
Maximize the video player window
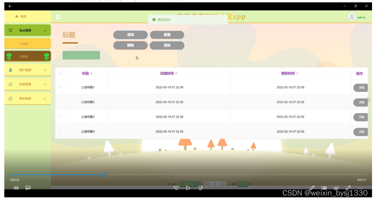[x=356, y=6]
